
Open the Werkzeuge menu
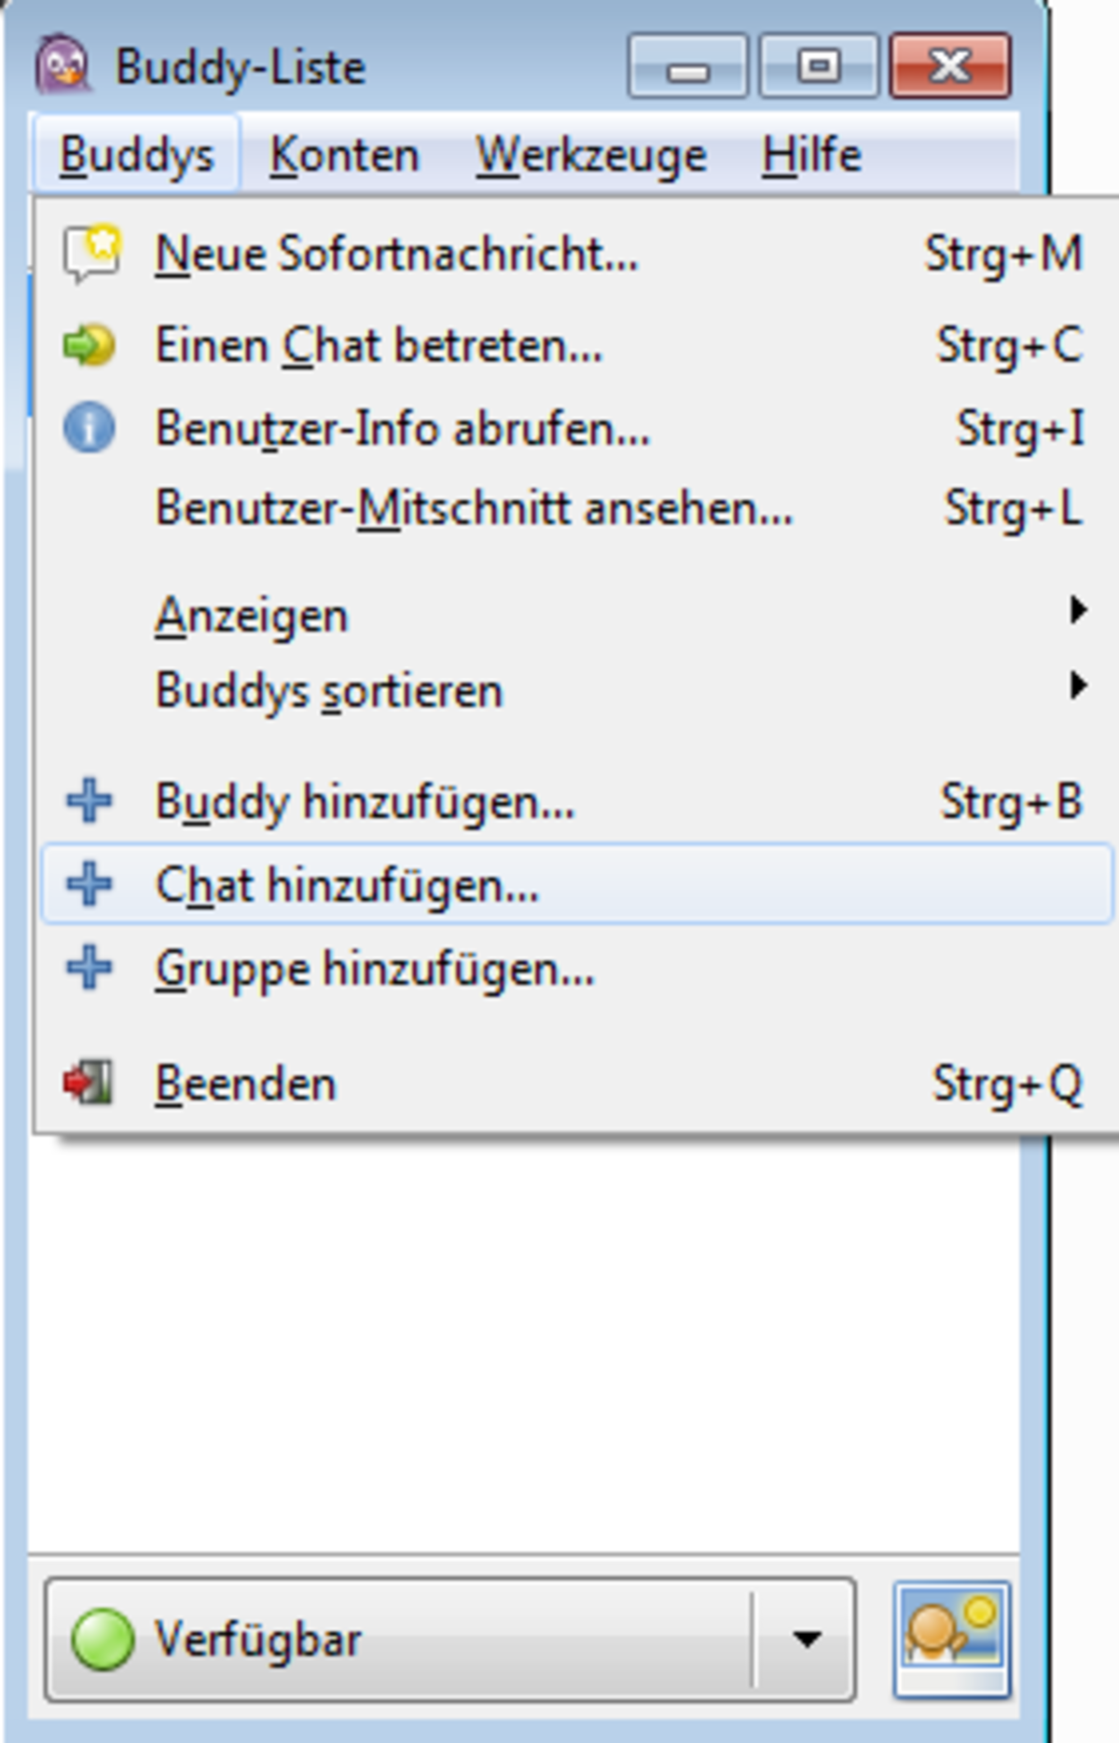[x=590, y=155]
